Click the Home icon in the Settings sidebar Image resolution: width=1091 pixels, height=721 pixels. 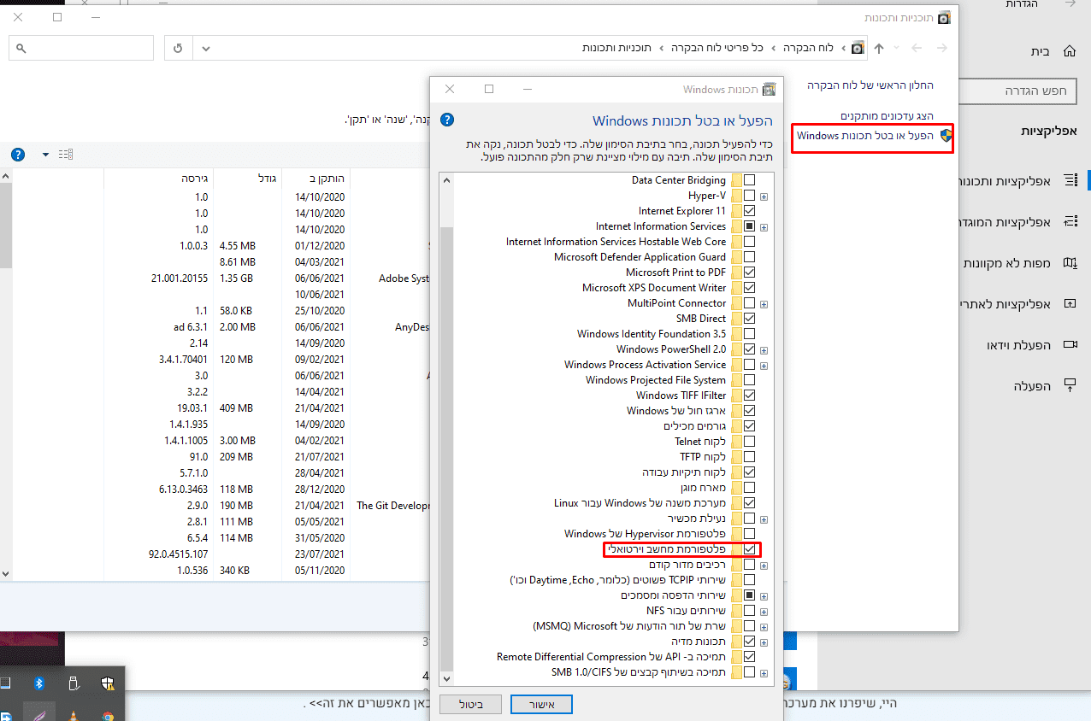click(1069, 51)
